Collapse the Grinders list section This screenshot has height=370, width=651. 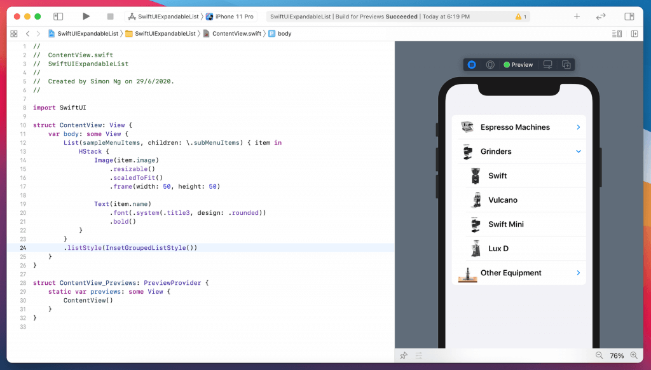click(x=578, y=151)
